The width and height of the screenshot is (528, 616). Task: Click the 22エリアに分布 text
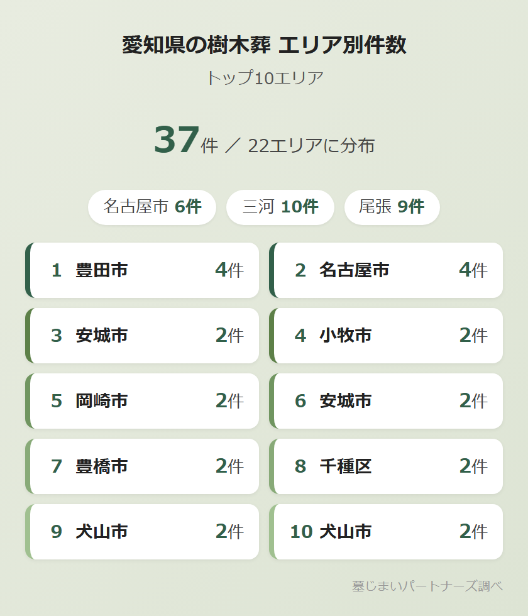(311, 146)
